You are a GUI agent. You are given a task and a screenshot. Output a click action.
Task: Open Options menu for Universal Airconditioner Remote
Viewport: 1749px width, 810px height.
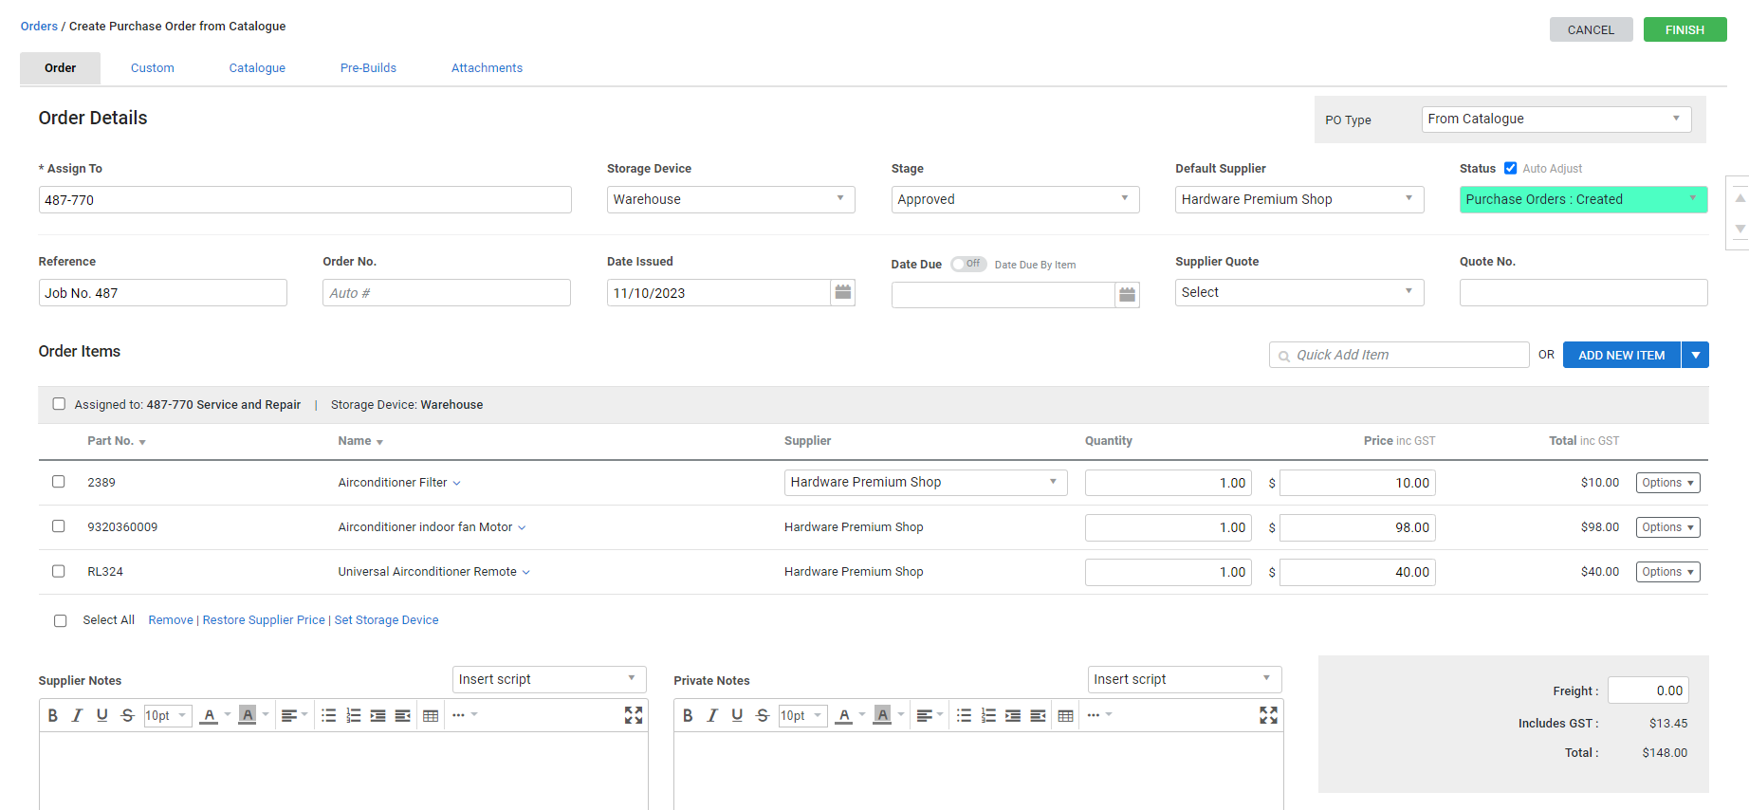pos(1667,572)
